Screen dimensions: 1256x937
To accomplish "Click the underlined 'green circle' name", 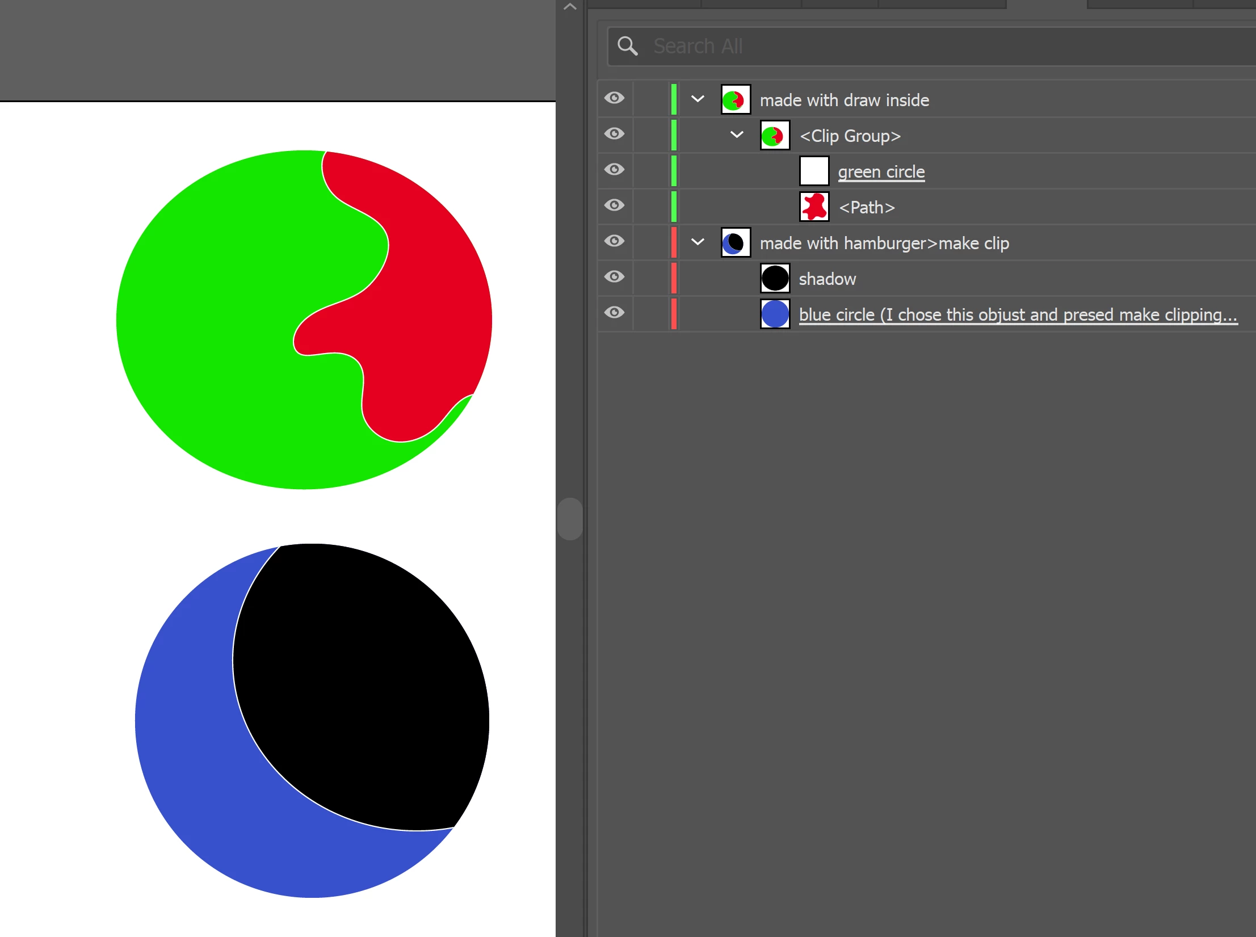I will pyautogui.click(x=881, y=172).
